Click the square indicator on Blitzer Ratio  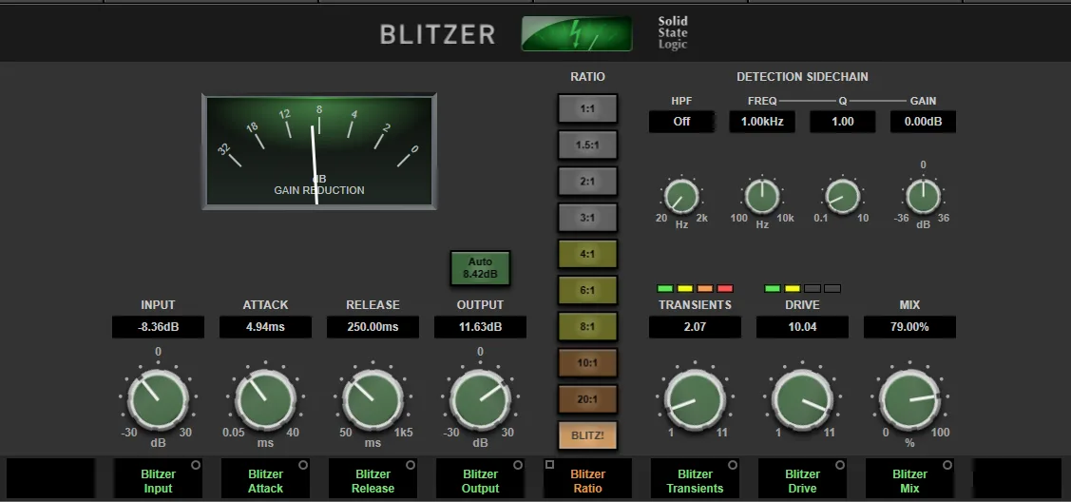pyautogui.click(x=550, y=464)
